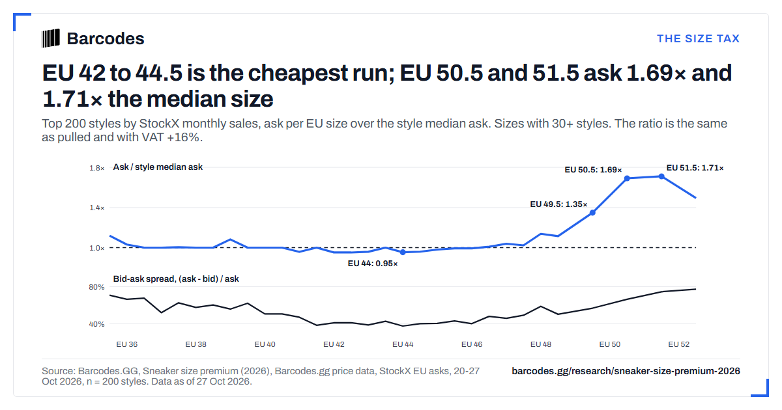Image resolution: width=782 pixels, height=410 pixels.
Task: Click the EU 49.5 data point marker
Action: [x=592, y=213]
